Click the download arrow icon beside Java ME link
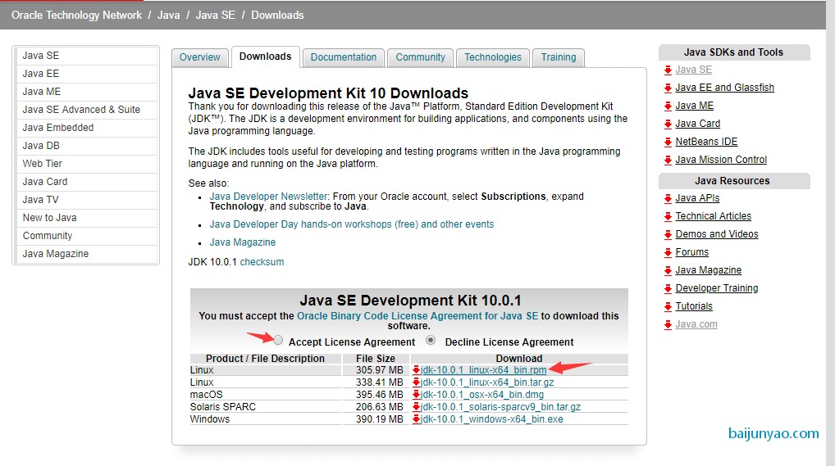 668,106
